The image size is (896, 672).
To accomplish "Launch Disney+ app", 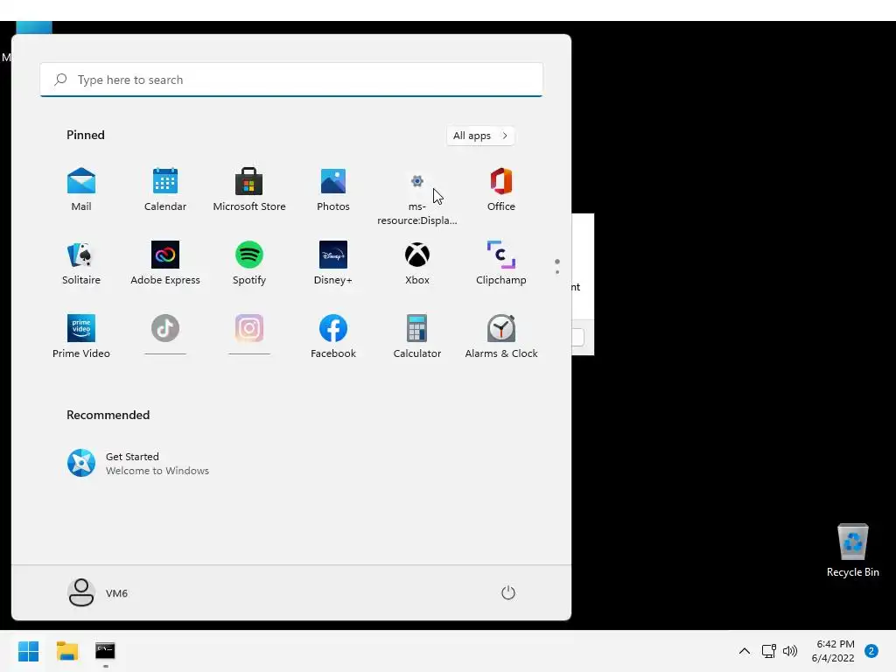I will [x=333, y=262].
